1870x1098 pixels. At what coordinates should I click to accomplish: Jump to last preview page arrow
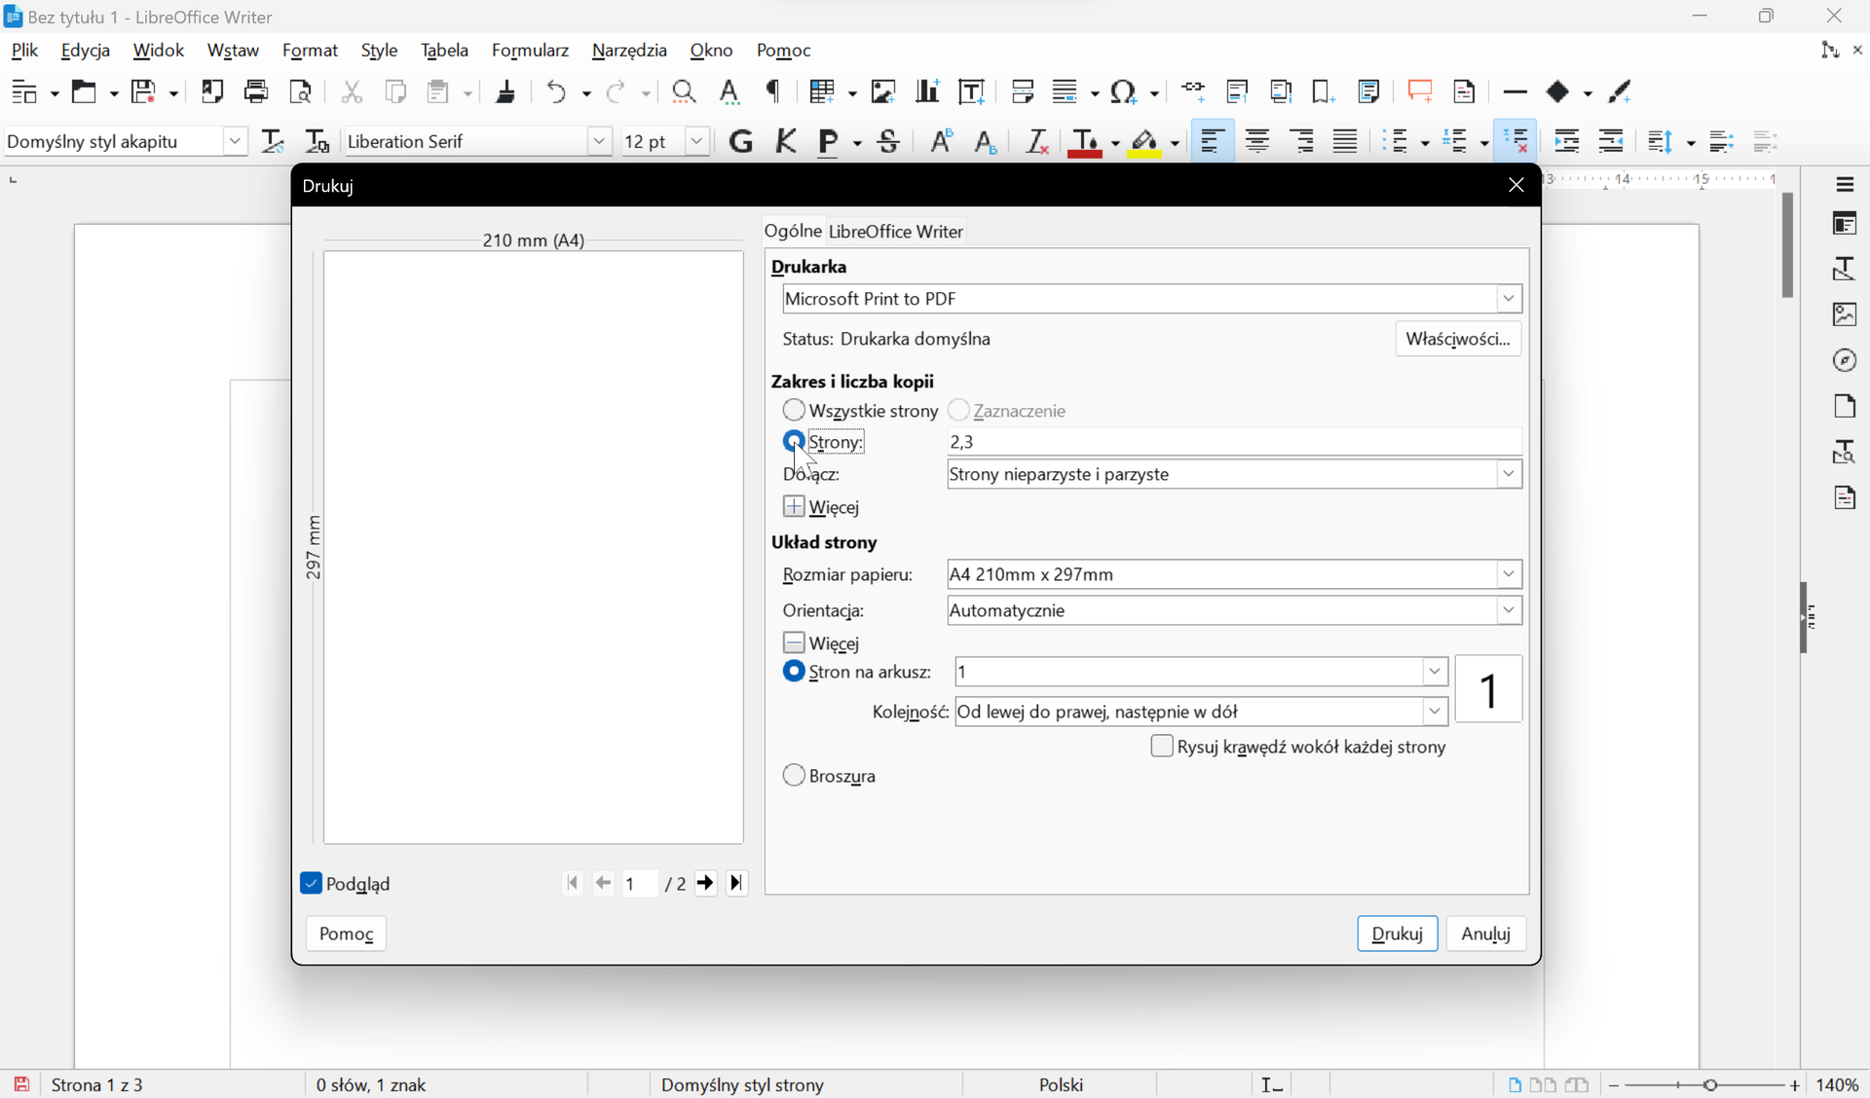[737, 883]
